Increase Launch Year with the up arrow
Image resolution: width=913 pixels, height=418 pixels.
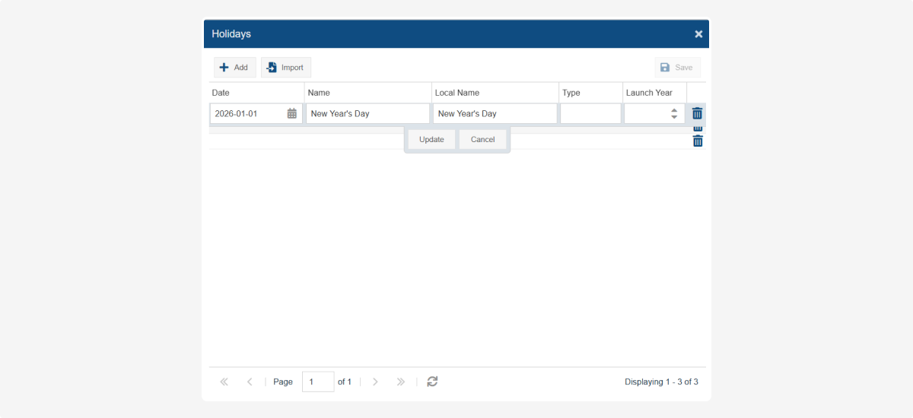pyautogui.click(x=674, y=110)
